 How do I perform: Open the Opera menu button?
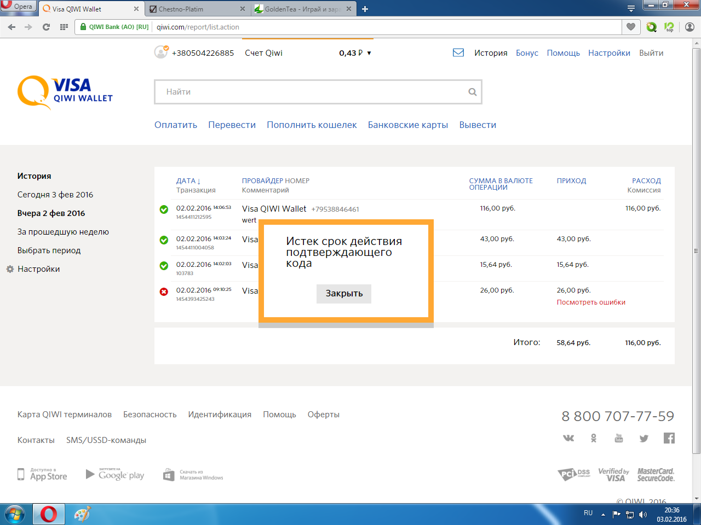18,7
